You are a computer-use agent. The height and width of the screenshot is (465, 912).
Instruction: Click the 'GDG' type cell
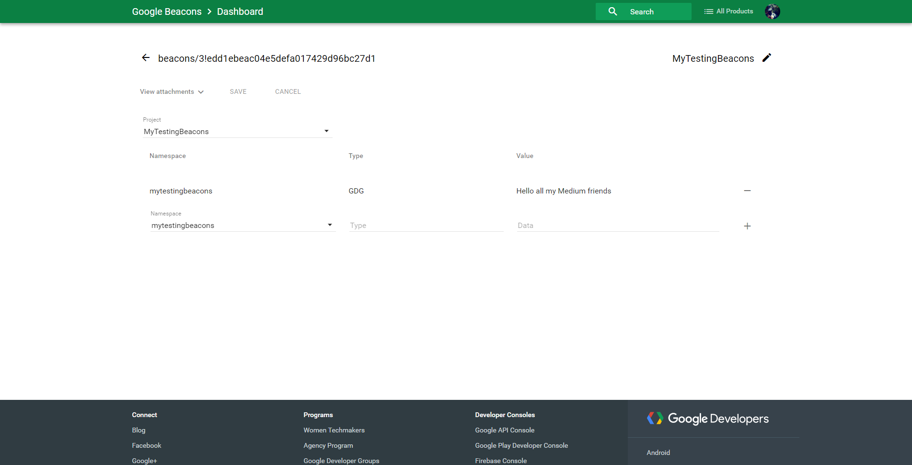pyautogui.click(x=356, y=191)
